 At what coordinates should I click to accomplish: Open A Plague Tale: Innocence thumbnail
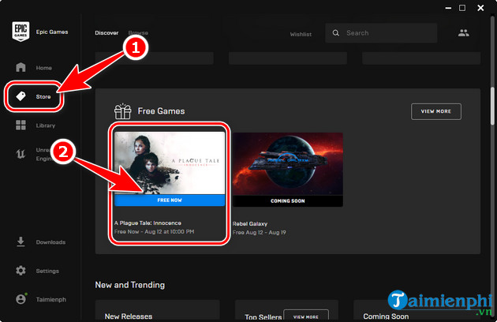coord(170,162)
